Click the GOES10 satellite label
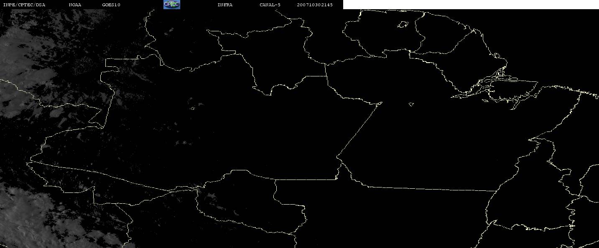The image size is (599, 248). coord(111,5)
